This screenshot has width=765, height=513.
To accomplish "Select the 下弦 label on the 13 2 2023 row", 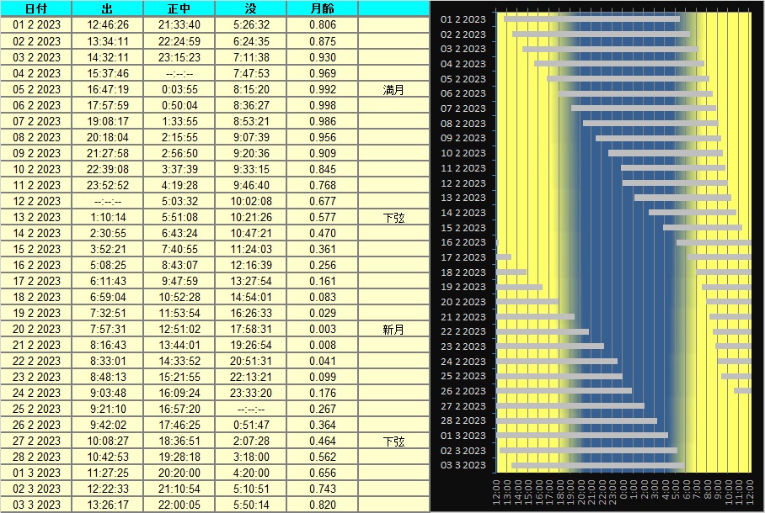I will (393, 217).
